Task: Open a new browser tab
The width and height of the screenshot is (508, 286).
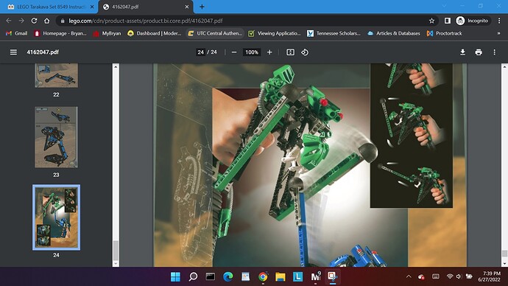Action: pos(202,7)
